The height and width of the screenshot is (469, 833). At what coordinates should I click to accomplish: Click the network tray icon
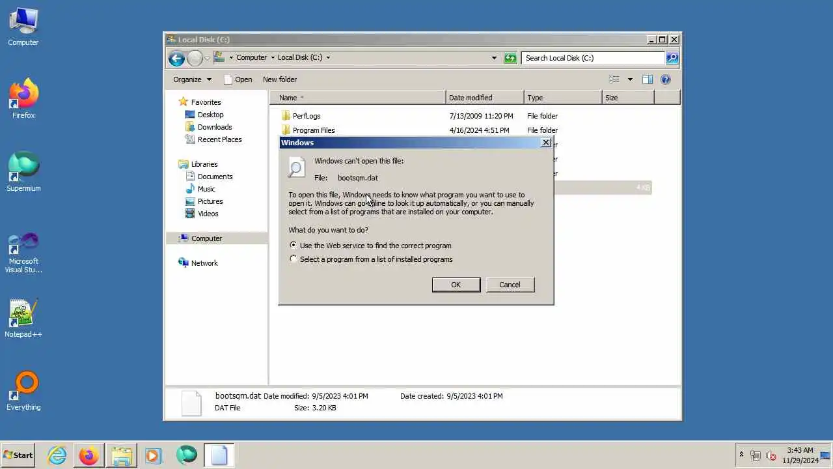(x=756, y=456)
